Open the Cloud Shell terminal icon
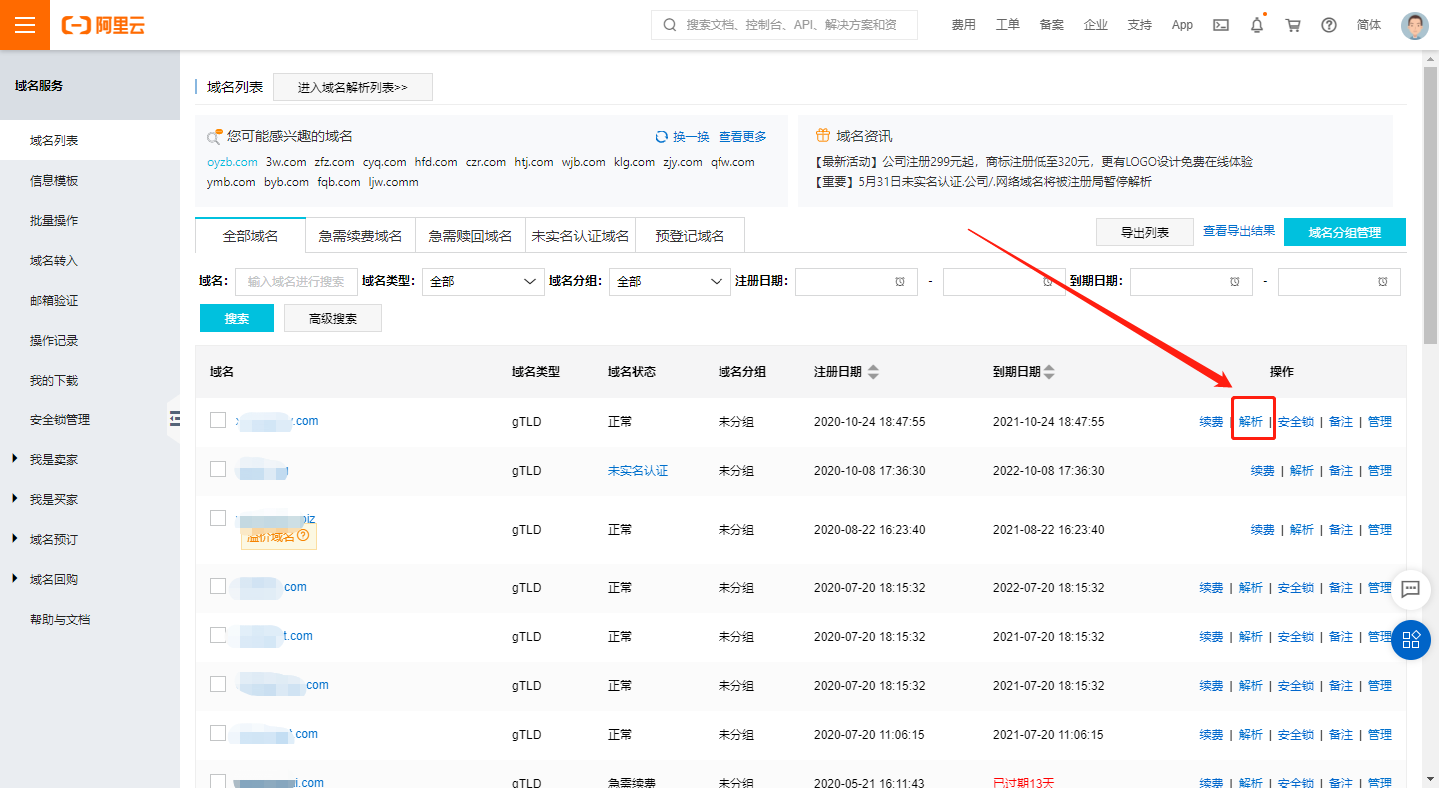 tap(1220, 25)
